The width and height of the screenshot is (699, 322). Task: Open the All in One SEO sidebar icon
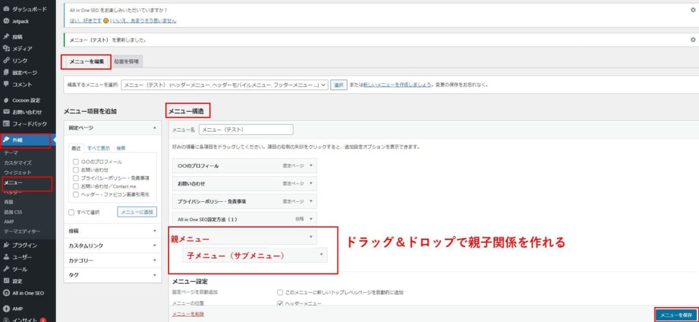[6, 293]
